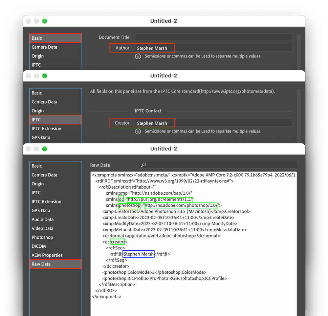Click the xmp:MetadataDate line
Image resolution: width=328 pixels, height=316 pixels.
174,230
